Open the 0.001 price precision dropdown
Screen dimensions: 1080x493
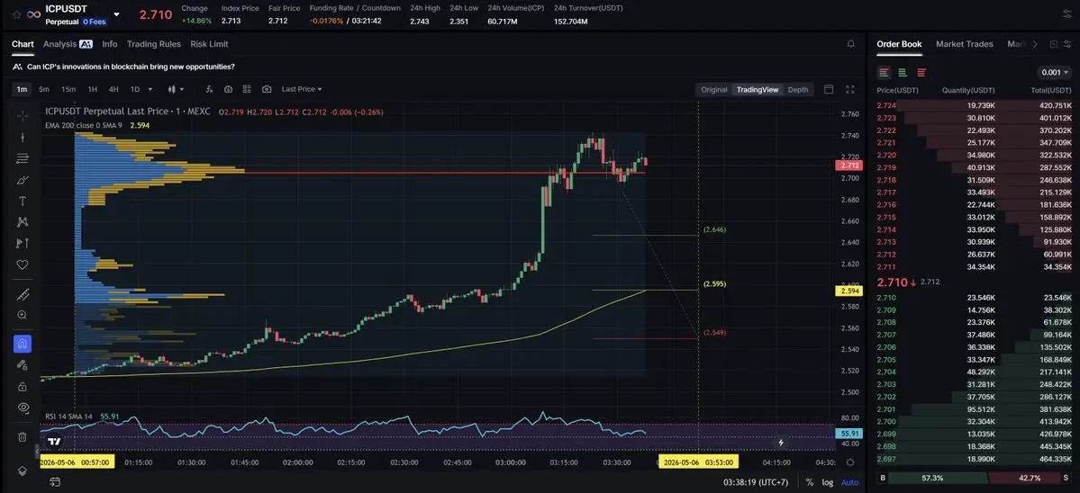coord(1055,72)
